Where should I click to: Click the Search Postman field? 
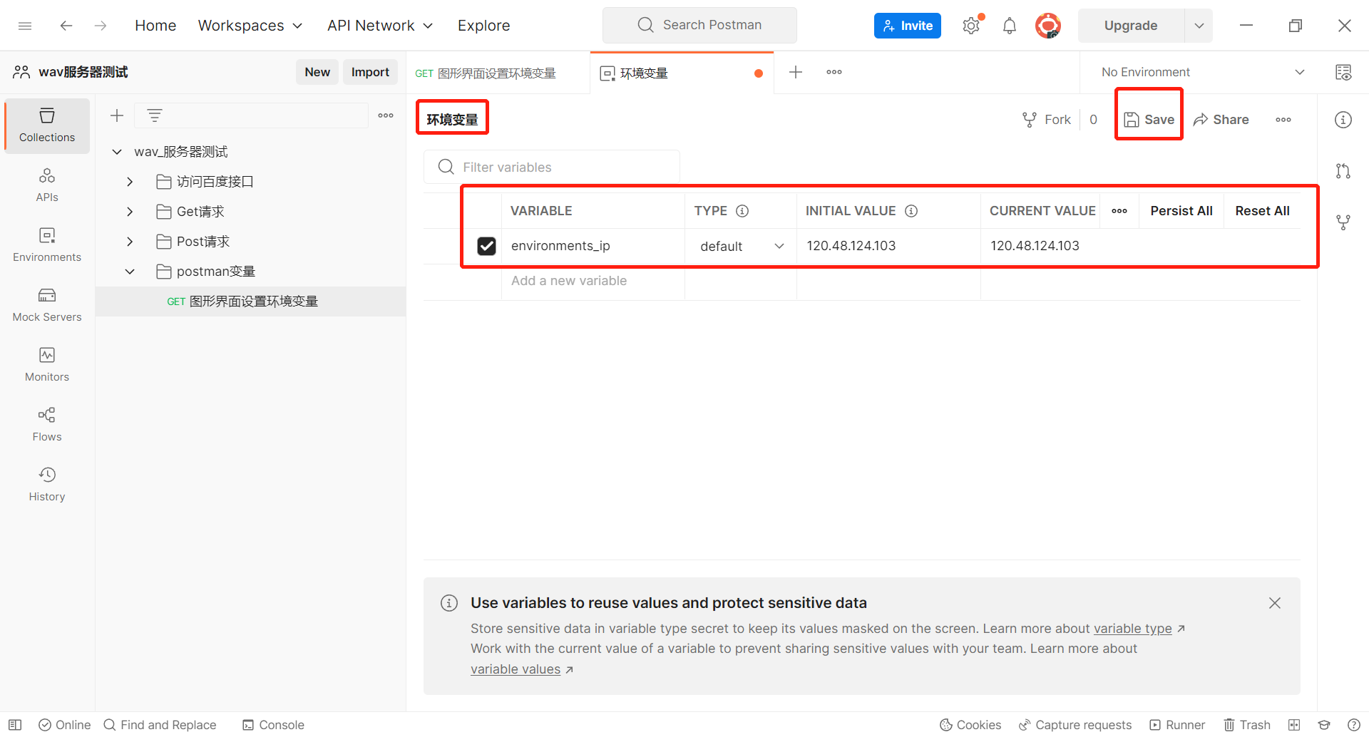click(699, 25)
